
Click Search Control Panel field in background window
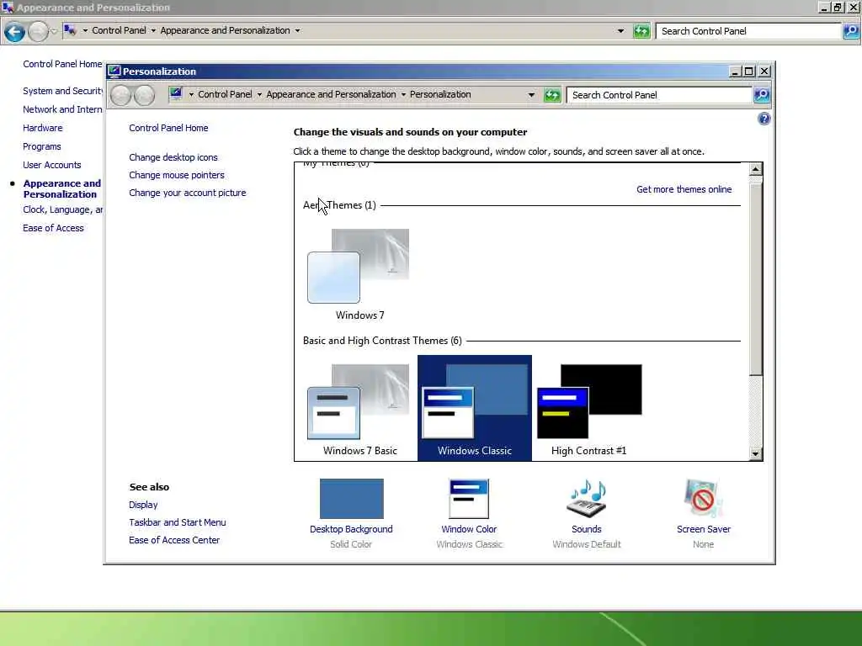(x=748, y=31)
